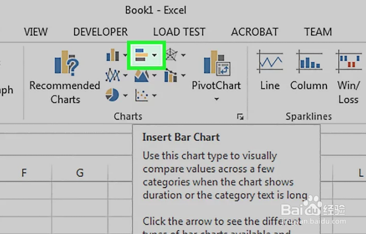Expand the bar chart dropdown arrow
This screenshot has width=366, height=234.
(154, 55)
